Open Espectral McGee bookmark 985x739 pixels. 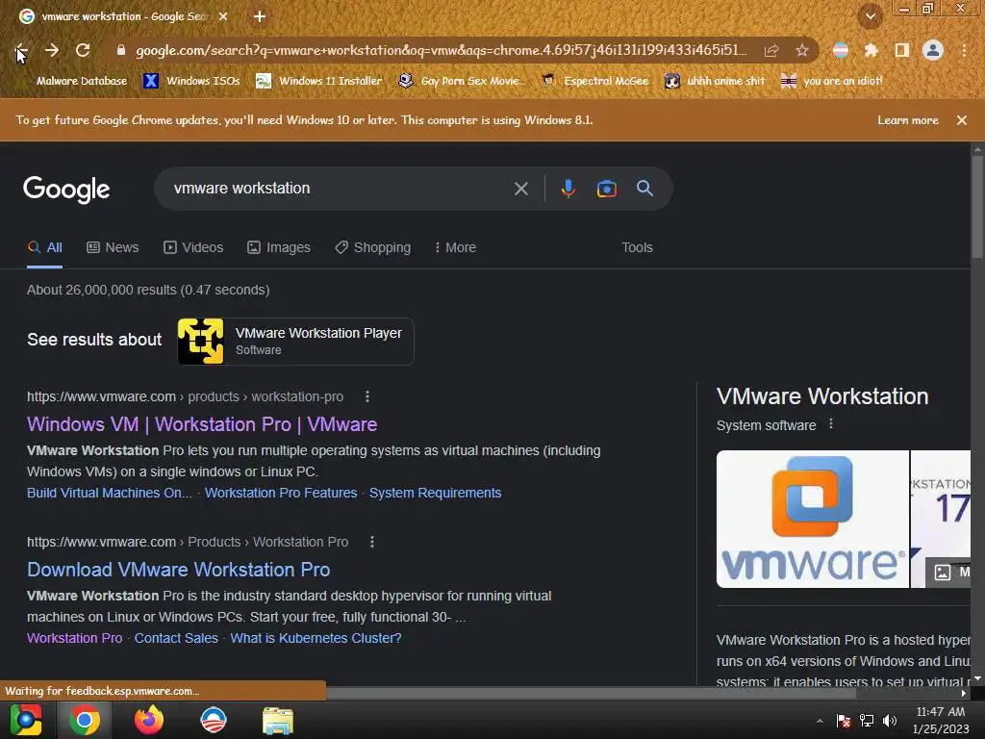[x=594, y=81]
